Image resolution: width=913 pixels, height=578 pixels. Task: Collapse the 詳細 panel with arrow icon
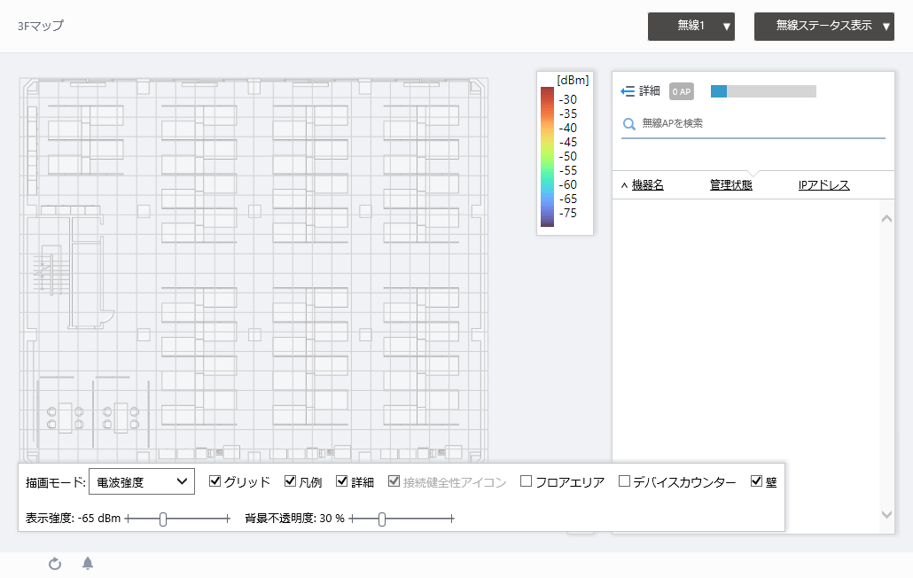[x=627, y=91]
